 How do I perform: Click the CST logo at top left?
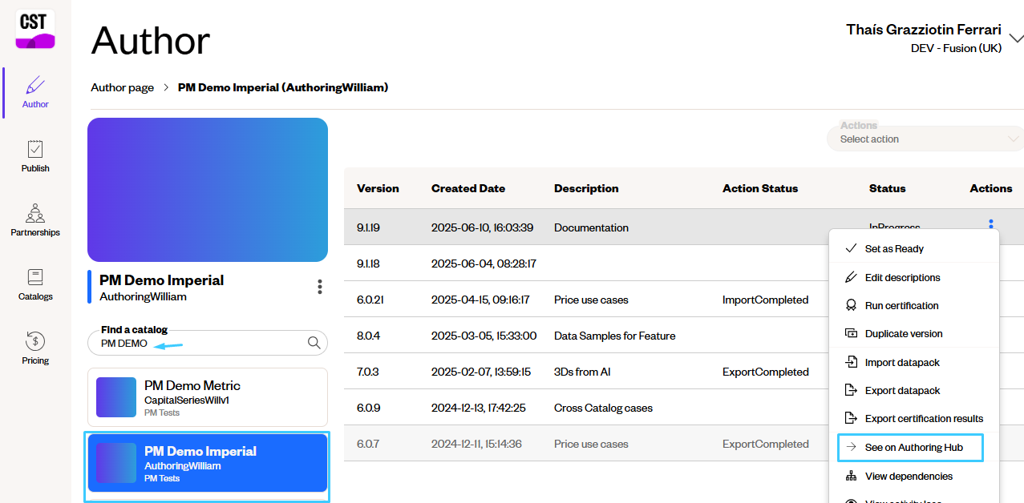[x=34, y=26]
